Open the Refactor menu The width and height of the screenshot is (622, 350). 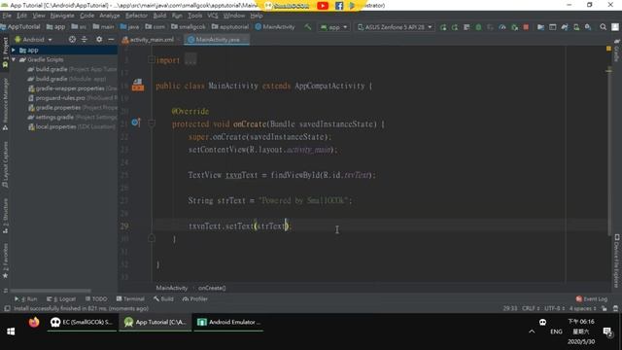[x=136, y=16]
